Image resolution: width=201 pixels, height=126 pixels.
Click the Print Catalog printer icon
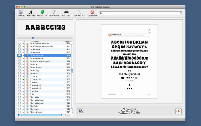[66, 12]
